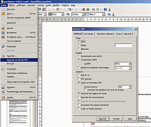Viewport: 151px width, 127px height.
Task: Click the Annuler button
Action: pyautogui.click(x=117, y=119)
